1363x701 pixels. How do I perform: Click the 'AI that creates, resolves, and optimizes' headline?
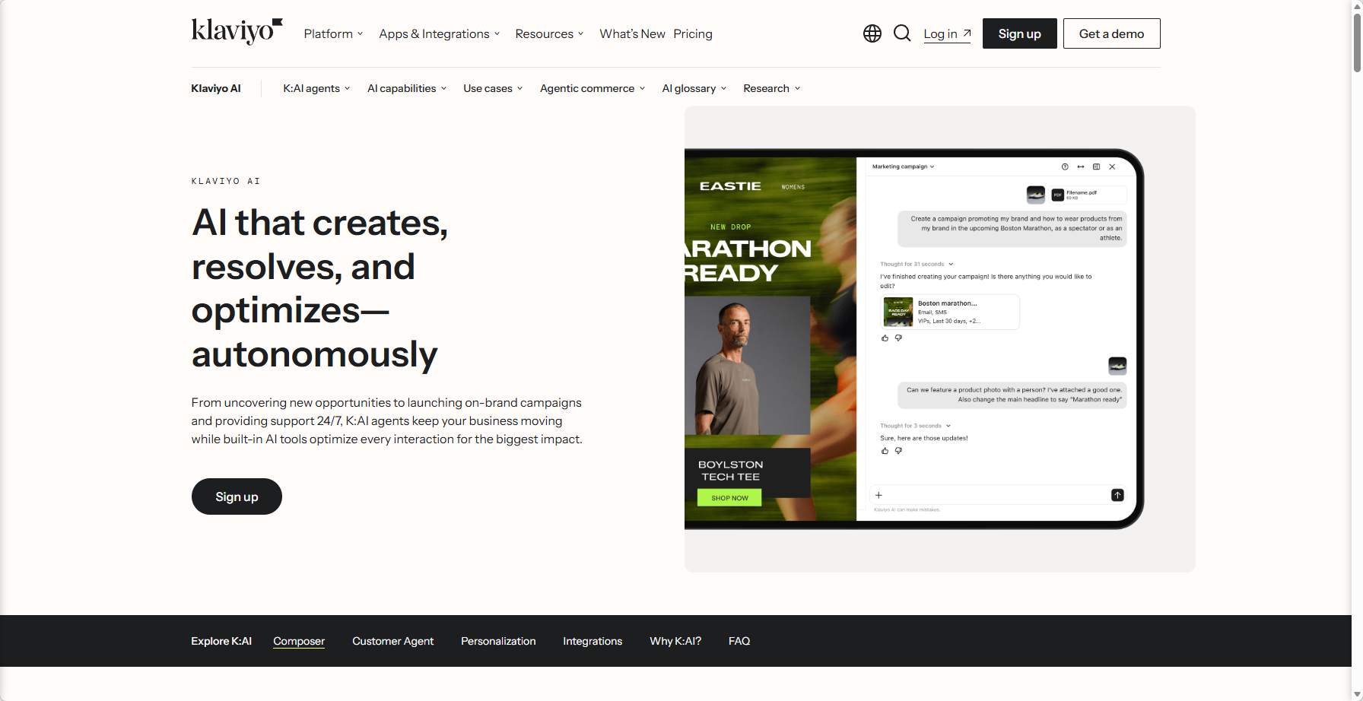pos(320,288)
